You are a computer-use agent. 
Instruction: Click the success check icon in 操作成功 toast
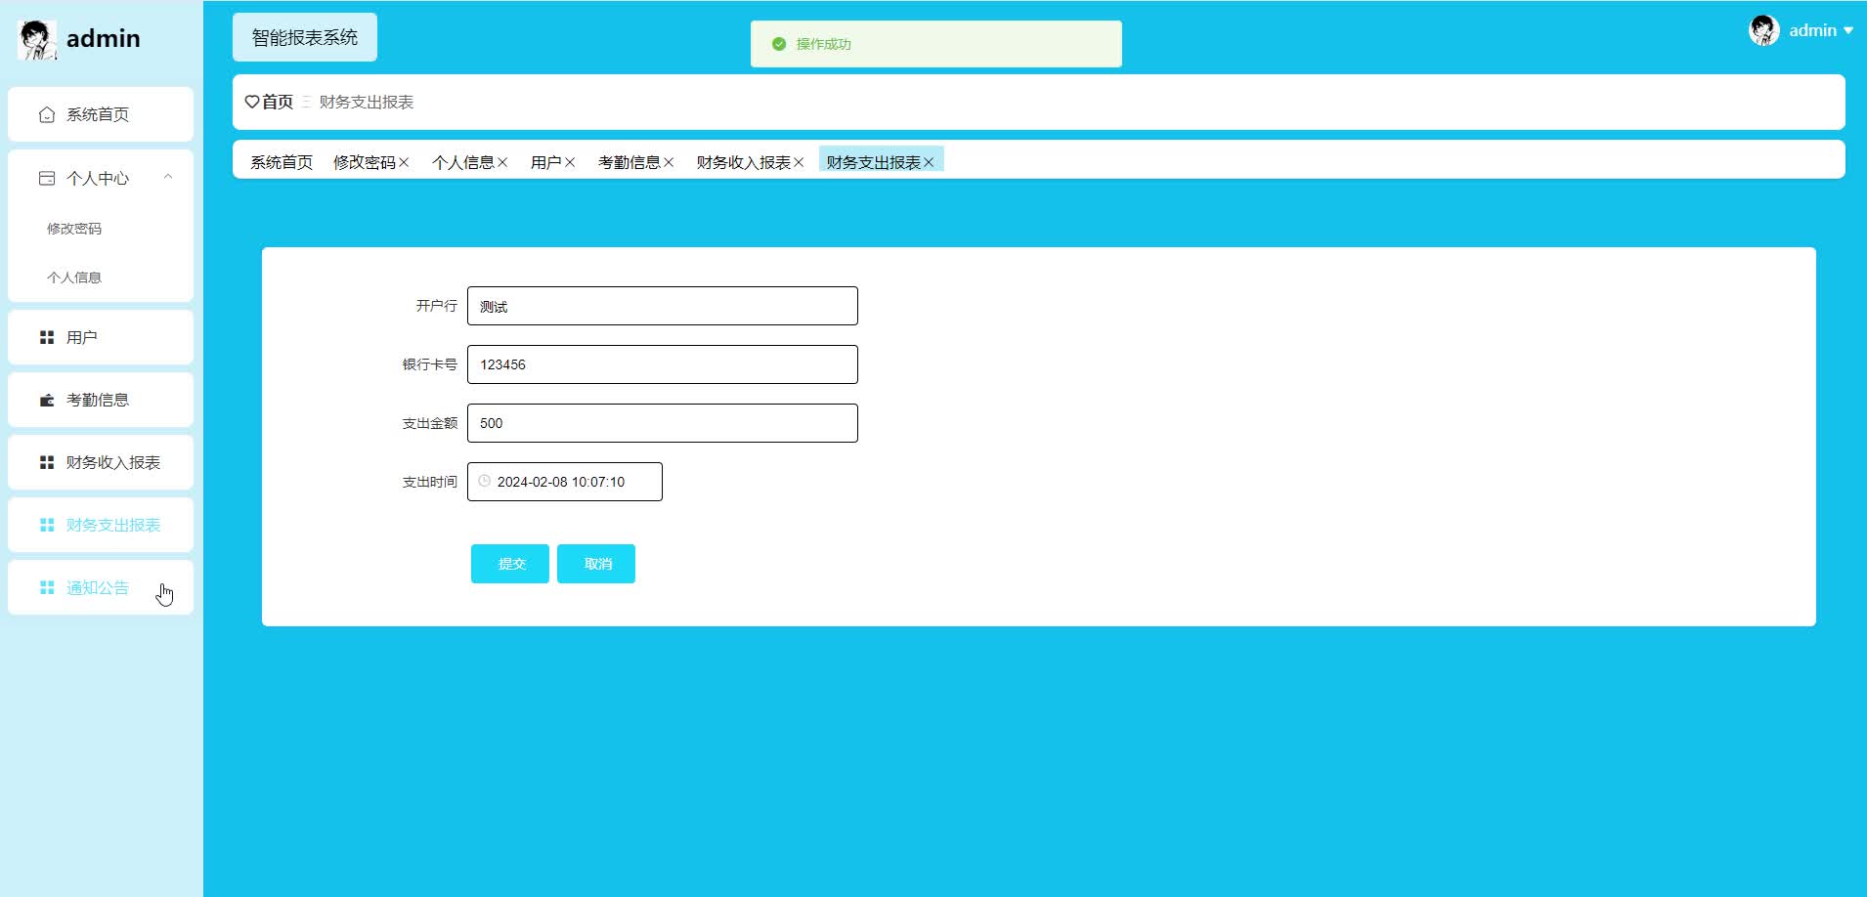click(x=779, y=44)
